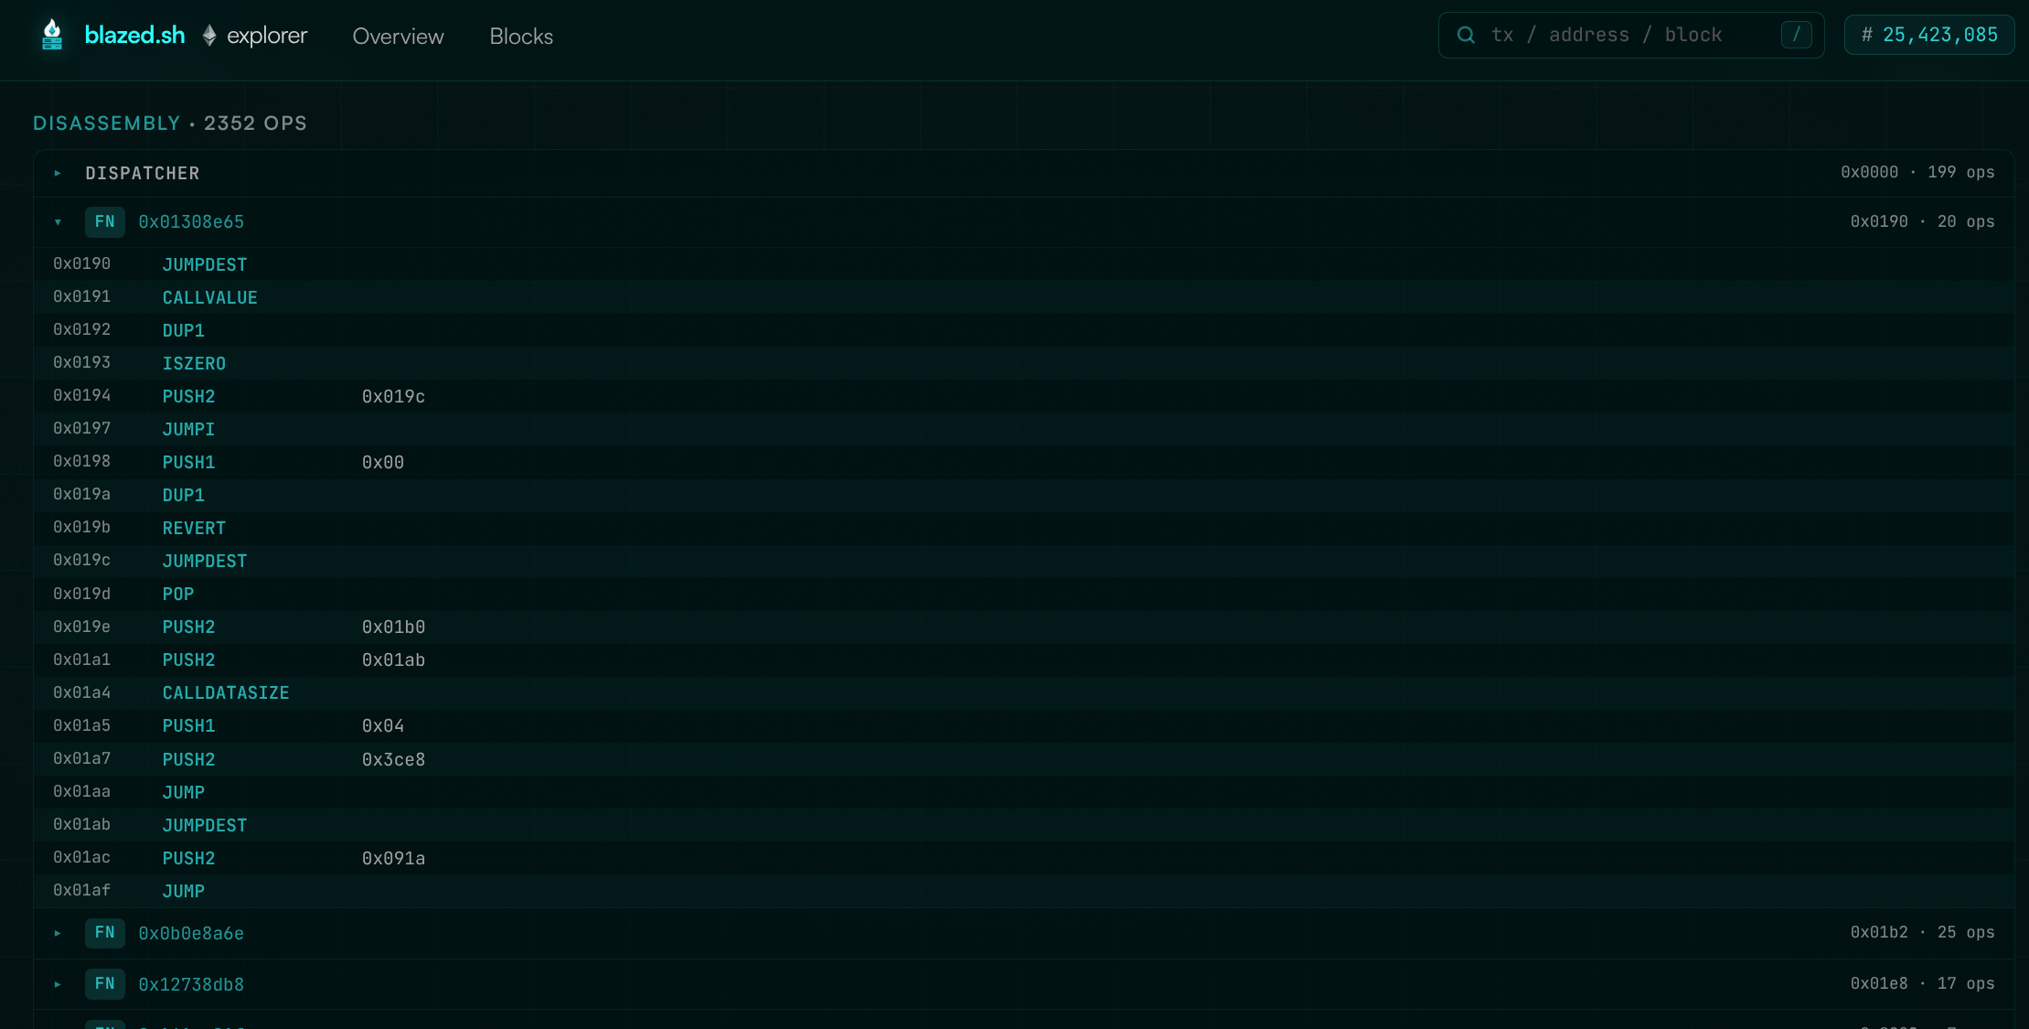The height and width of the screenshot is (1029, 2029).
Task: Expand the DISPATCHER section arrow
Action: pyautogui.click(x=58, y=173)
